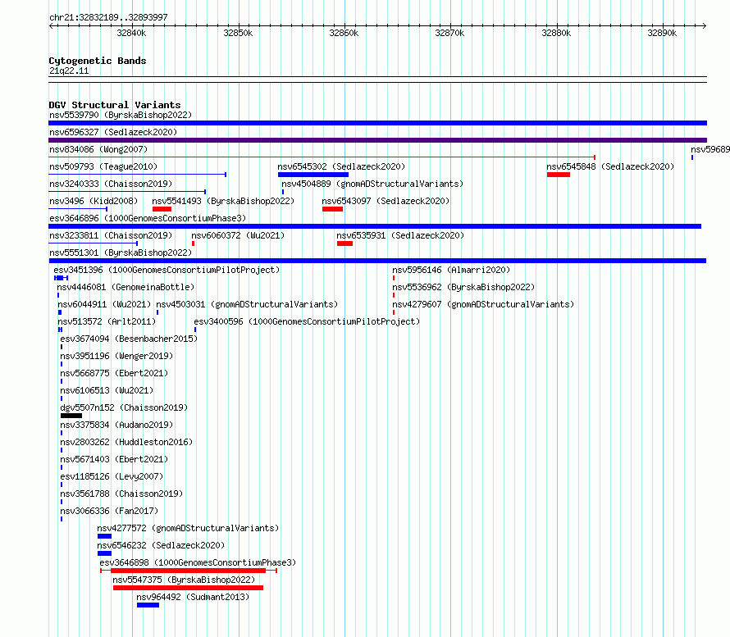Click the blue bar under nsv5551301
This screenshot has width=730, height=637.
(377, 261)
